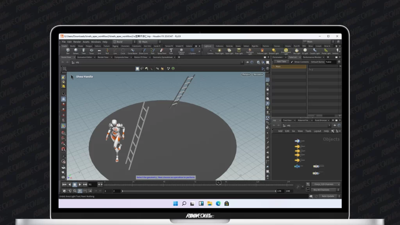Click the Font tool icon
400x225 pixels.
[x=171, y=51]
